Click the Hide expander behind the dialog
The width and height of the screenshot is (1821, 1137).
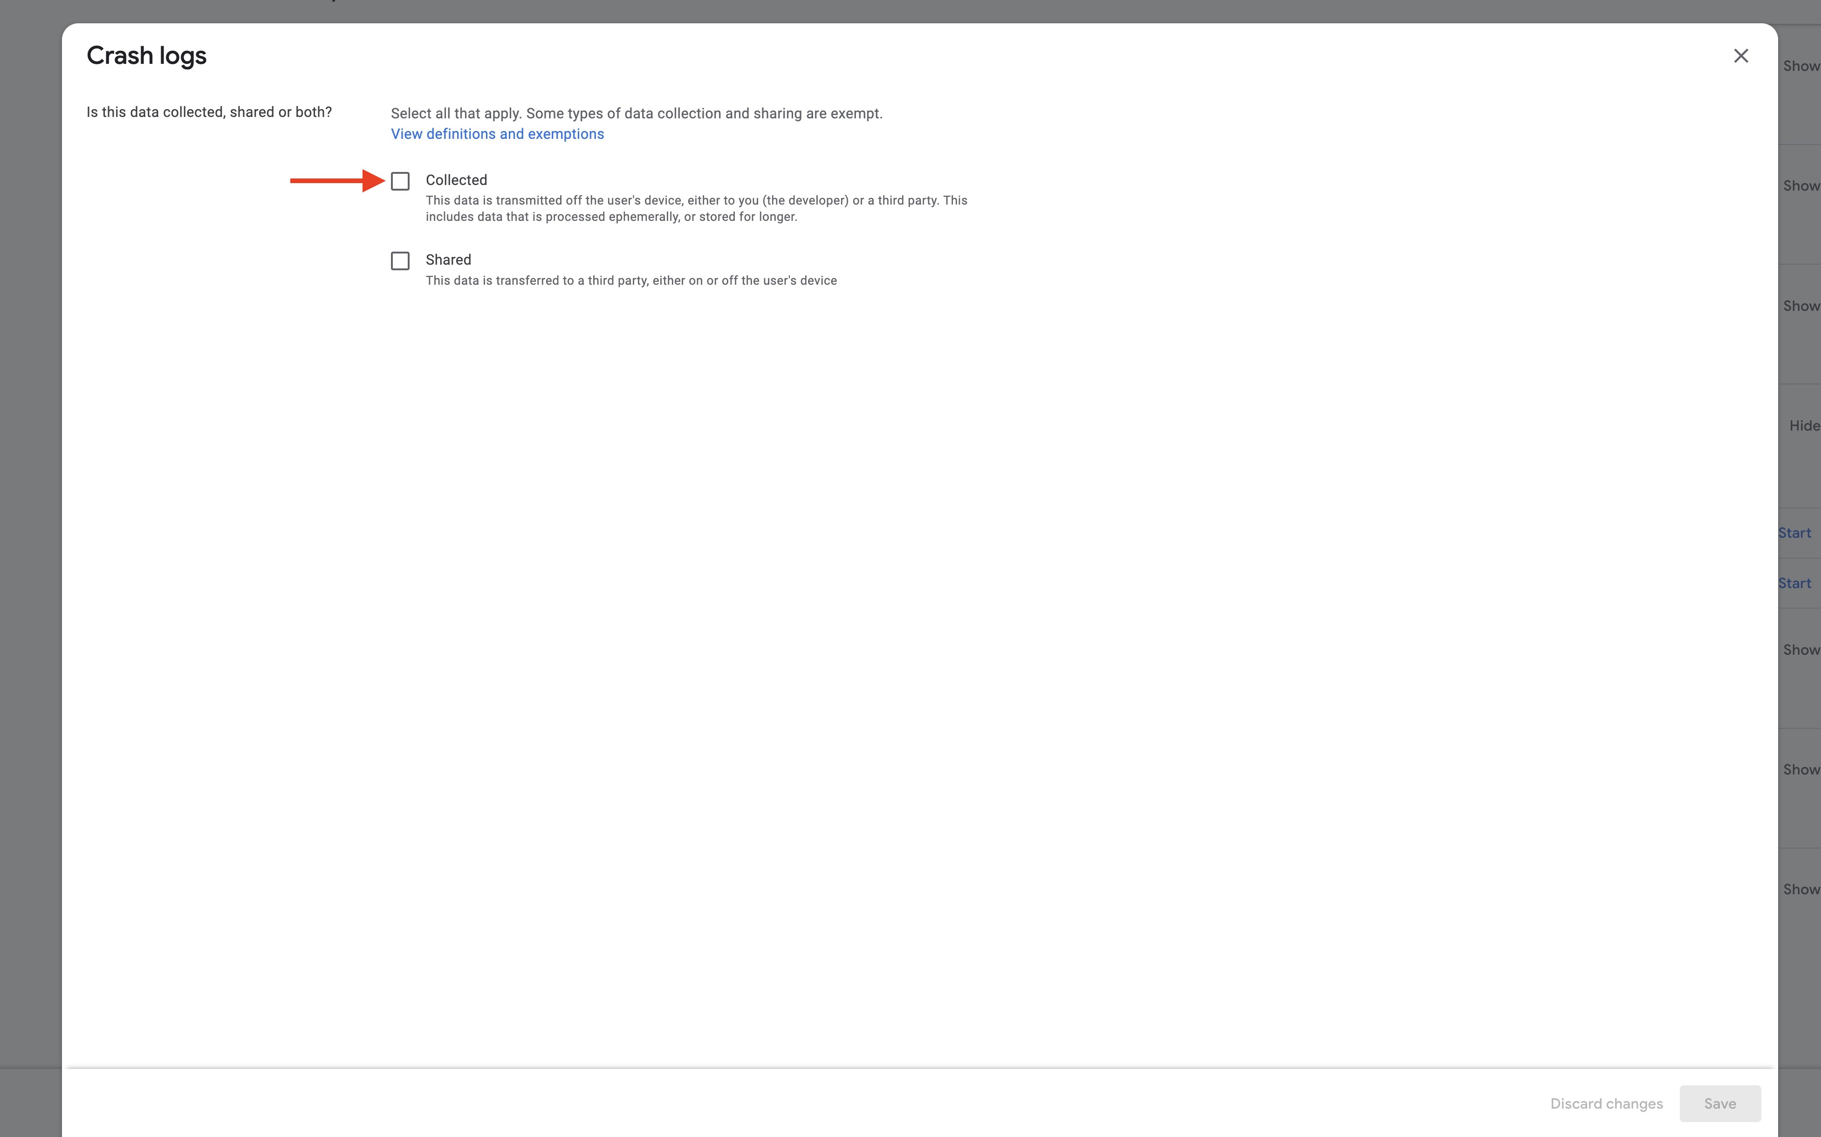[x=1804, y=425]
